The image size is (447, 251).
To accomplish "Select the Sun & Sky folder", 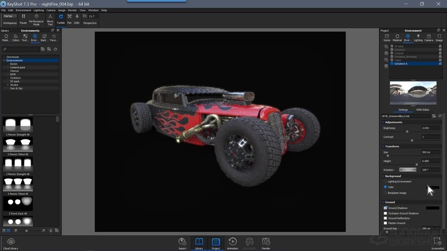I will [16, 88].
